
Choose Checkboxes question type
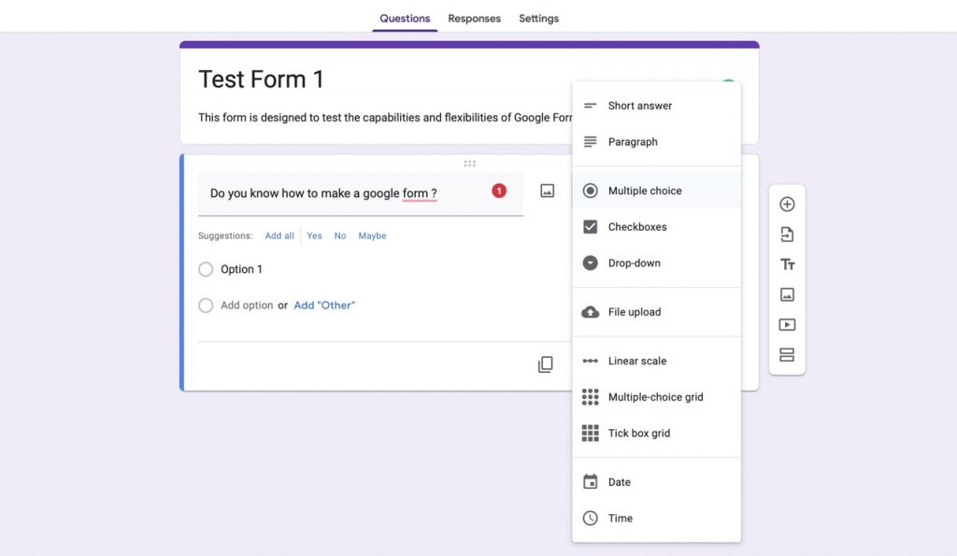636,227
